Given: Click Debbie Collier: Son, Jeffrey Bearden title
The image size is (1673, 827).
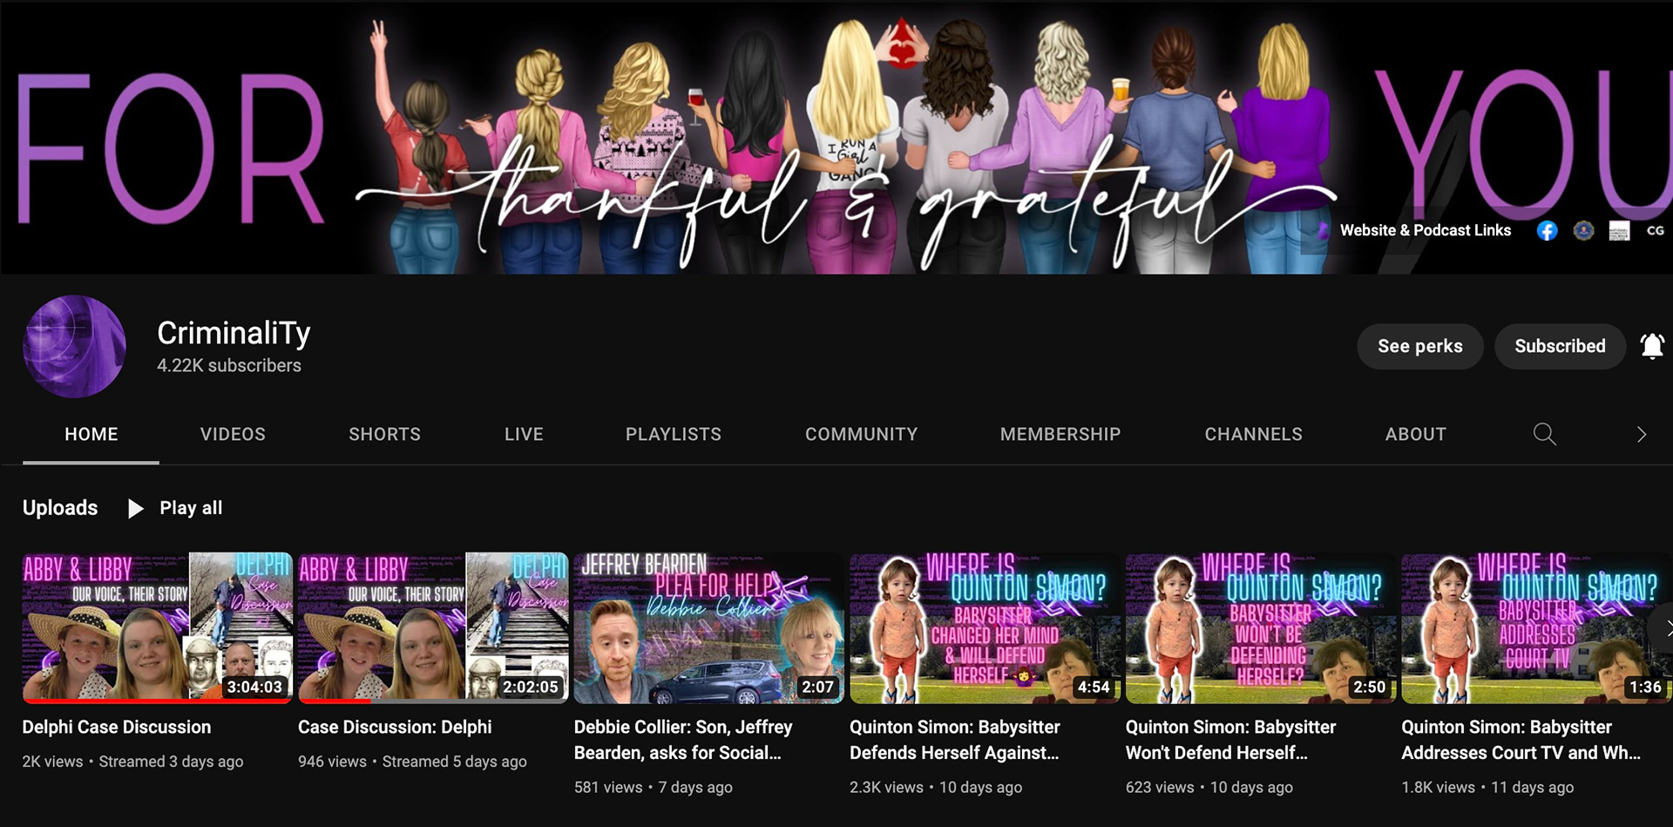Looking at the screenshot, I should pos(683,740).
